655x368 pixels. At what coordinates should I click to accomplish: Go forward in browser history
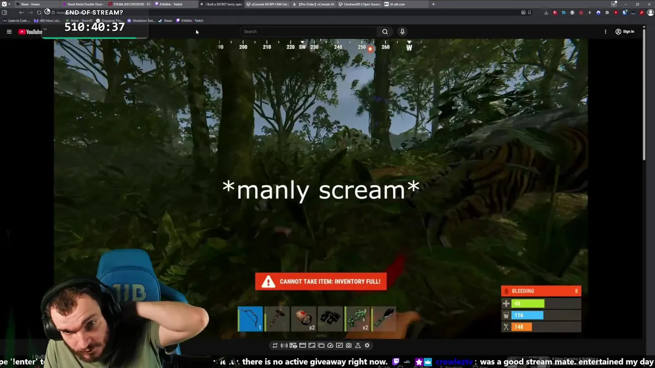pos(30,12)
